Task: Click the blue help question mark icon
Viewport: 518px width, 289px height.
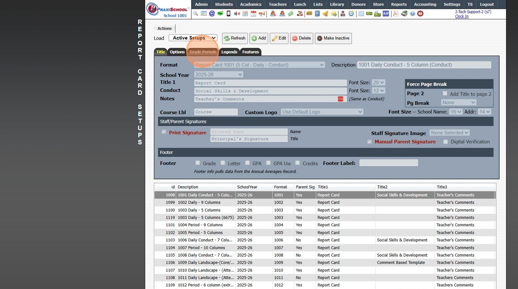Action: click(x=412, y=13)
